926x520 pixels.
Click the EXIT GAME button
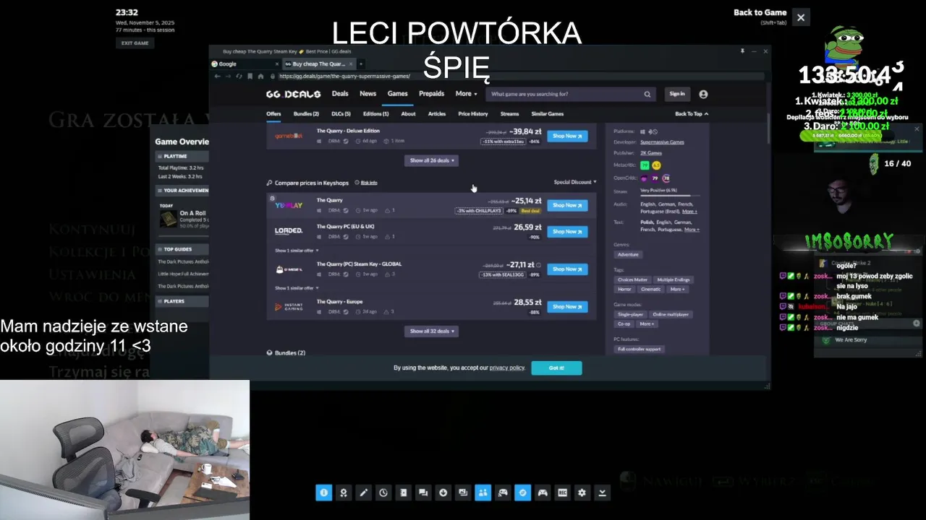tap(135, 43)
